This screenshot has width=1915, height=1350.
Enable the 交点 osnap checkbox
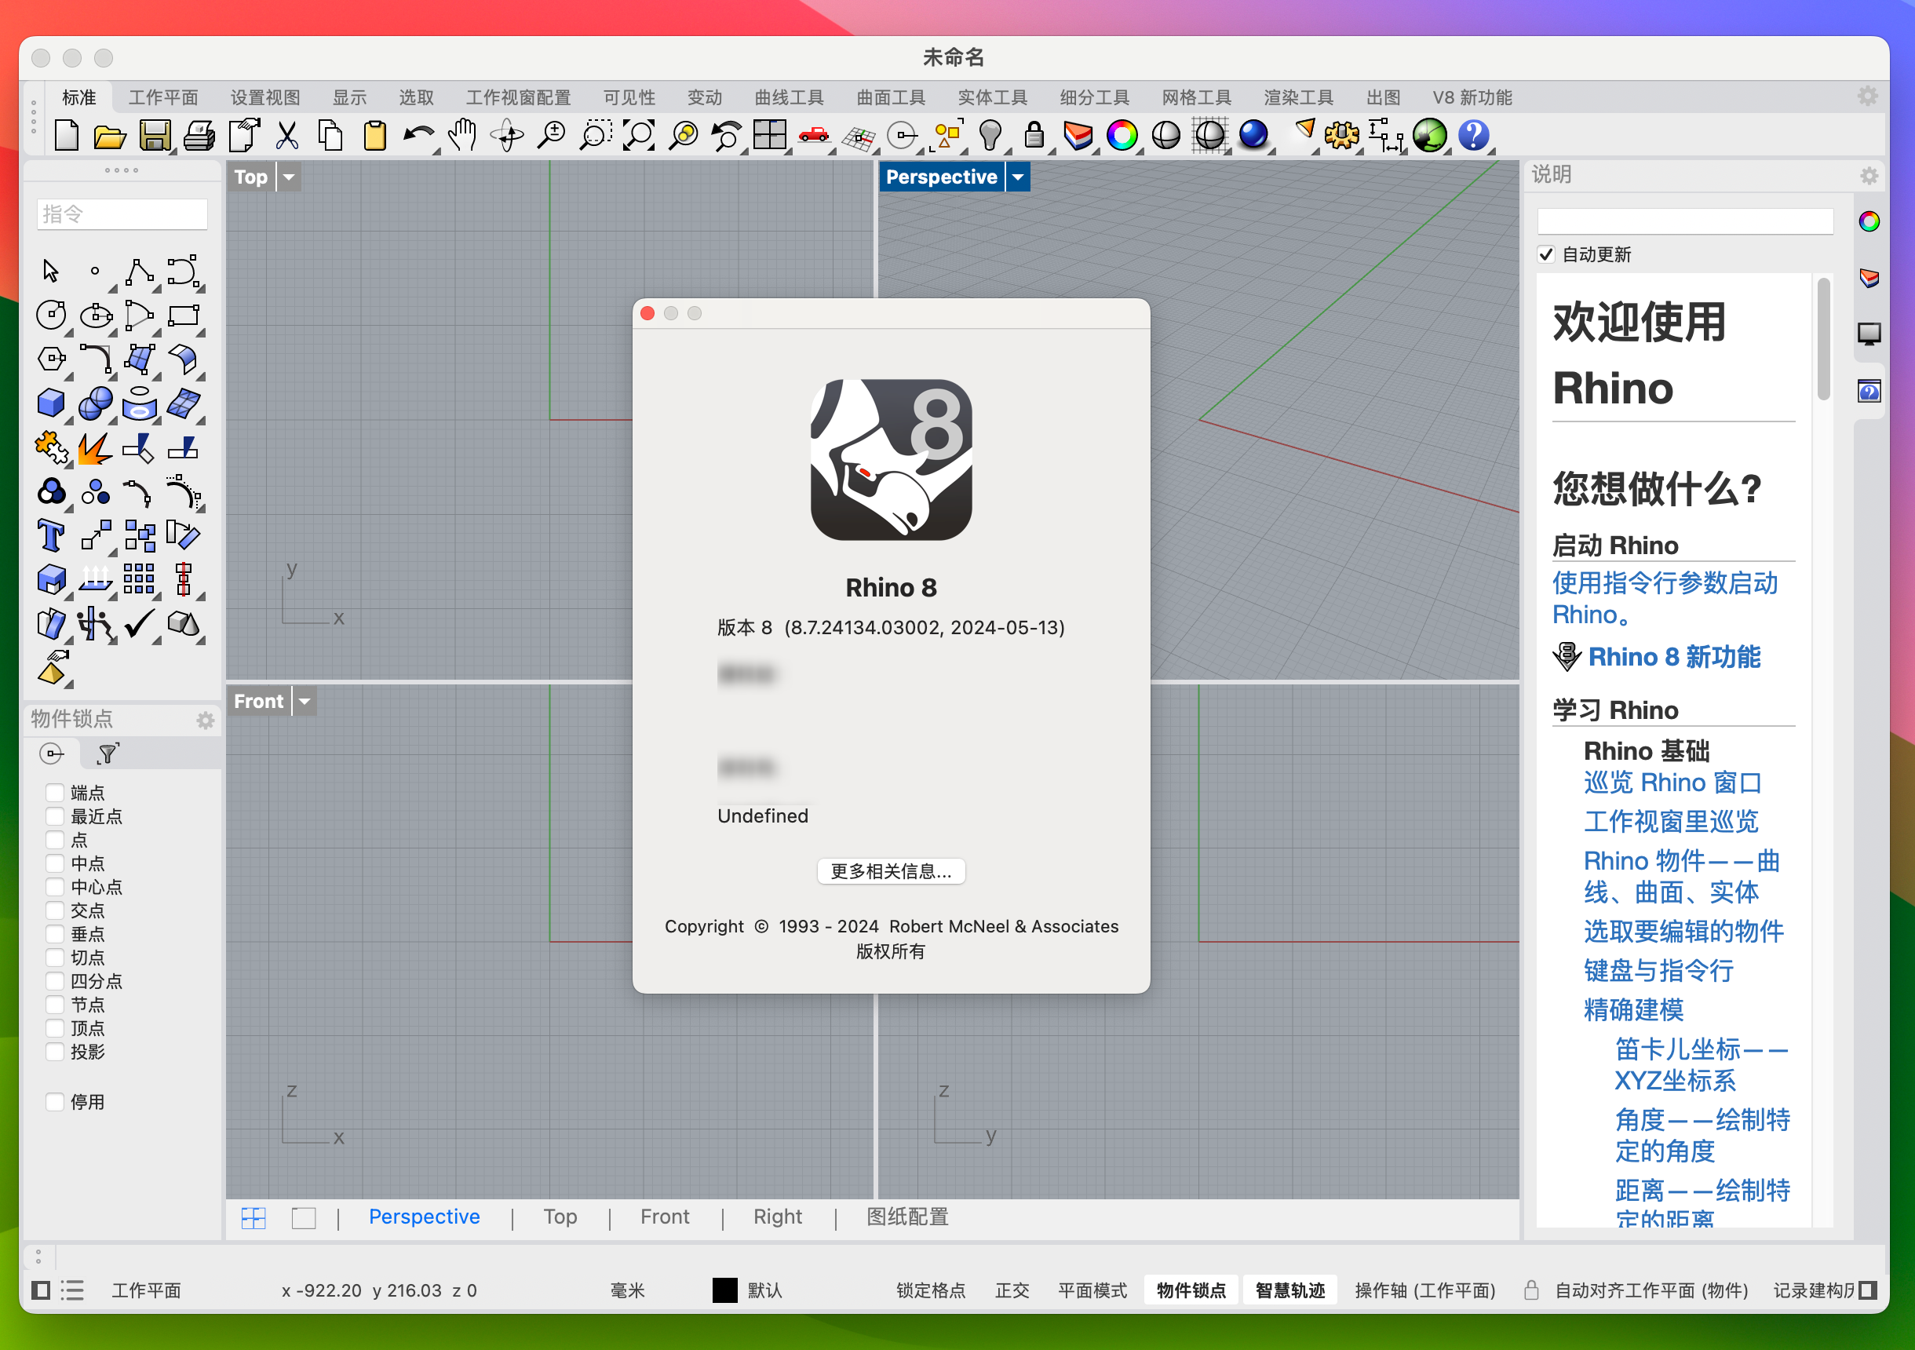(55, 910)
